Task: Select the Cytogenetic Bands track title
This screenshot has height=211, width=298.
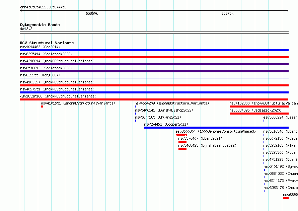Action: pyautogui.click(x=40, y=25)
